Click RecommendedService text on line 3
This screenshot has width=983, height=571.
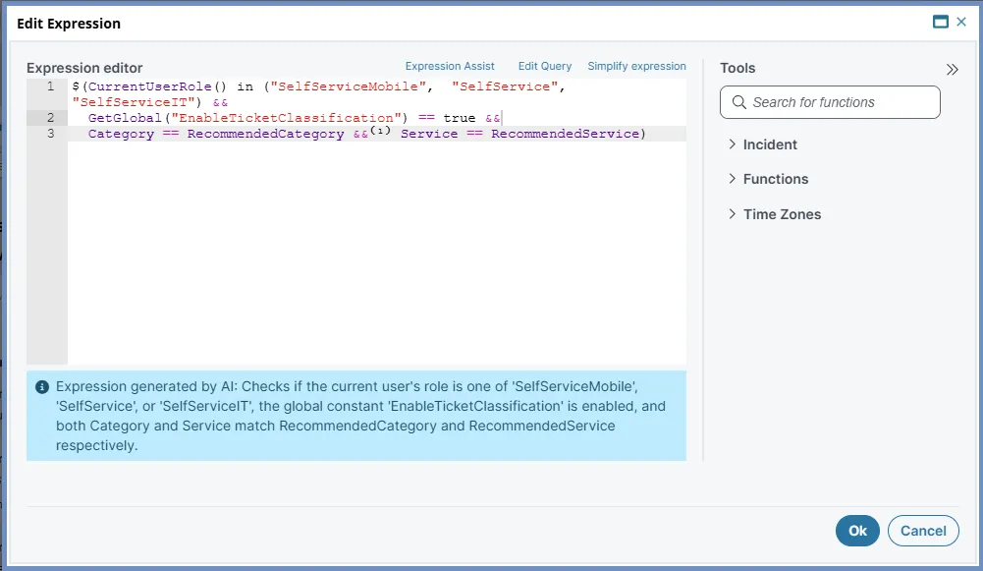(x=565, y=134)
